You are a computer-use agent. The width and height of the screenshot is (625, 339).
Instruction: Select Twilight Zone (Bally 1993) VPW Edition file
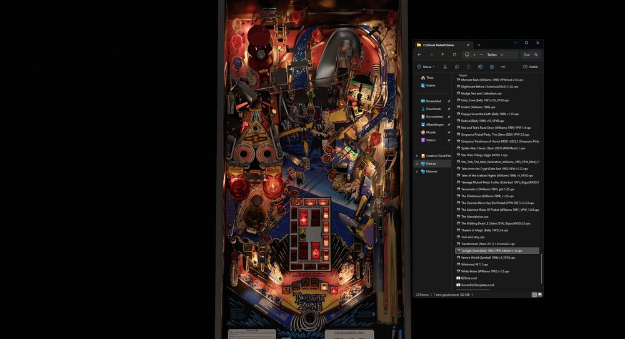[x=497, y=250]
